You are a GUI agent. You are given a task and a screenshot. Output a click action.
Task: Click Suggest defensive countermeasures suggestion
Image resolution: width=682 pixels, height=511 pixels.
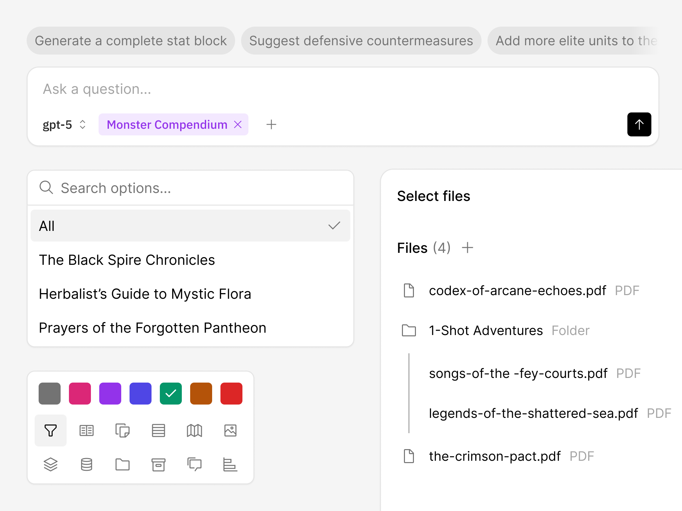361,41
